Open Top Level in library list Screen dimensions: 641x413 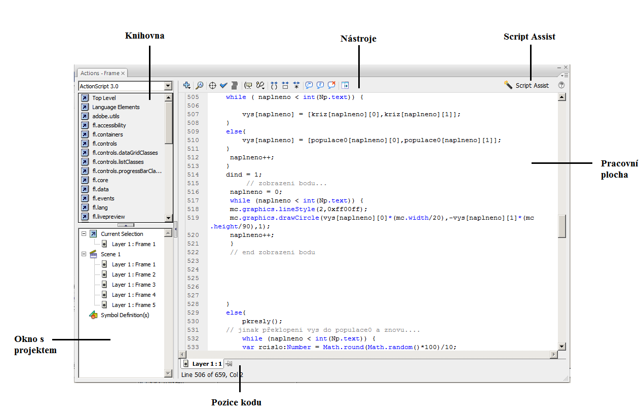[x=104, y=98]
